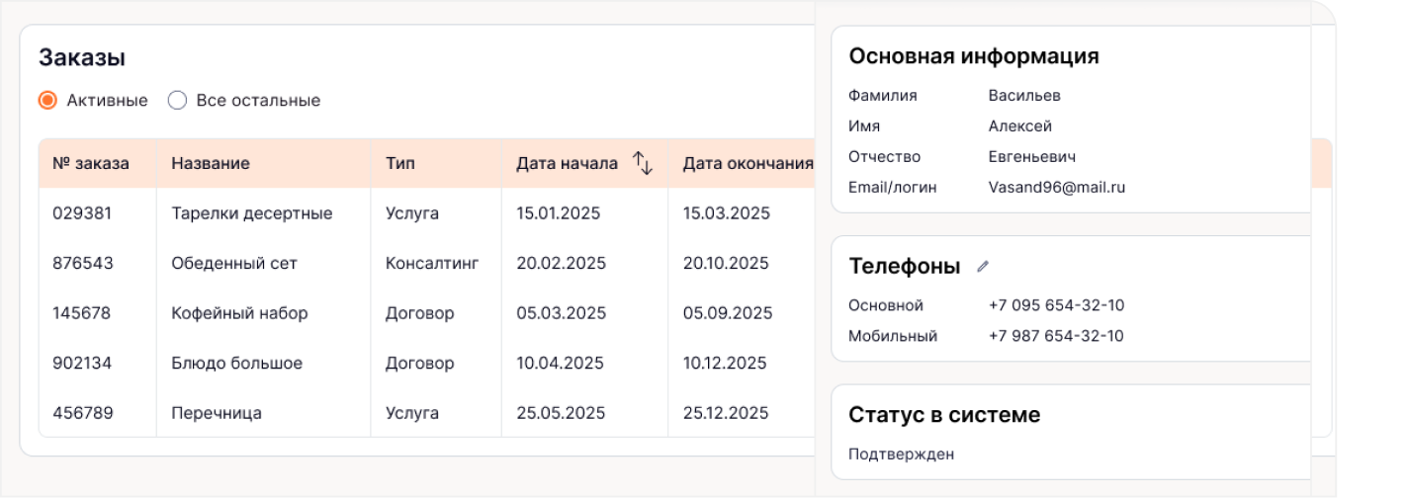Image resolution: width=1408 pixels, height=498 pixels.
Task: Click the Блюдо большое order name
Action: tap(237, 363)
